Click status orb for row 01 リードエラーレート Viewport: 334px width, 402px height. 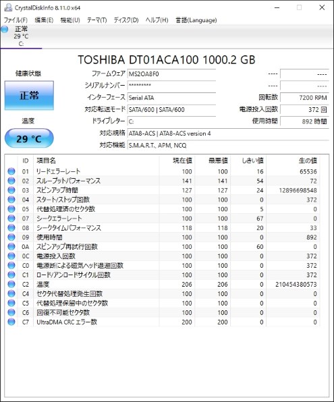(11, 171)
